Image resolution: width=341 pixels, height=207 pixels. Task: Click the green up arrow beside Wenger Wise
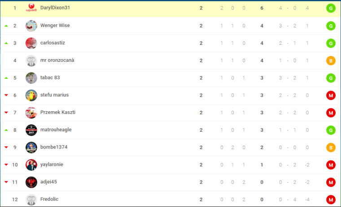(x=6, y=26)
